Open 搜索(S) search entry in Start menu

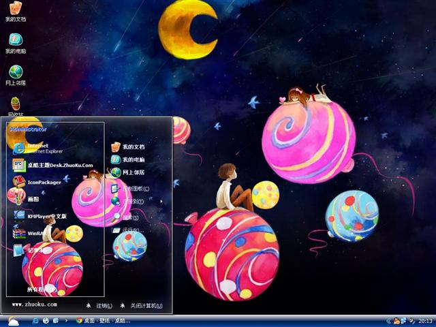[x=125, y=217]
